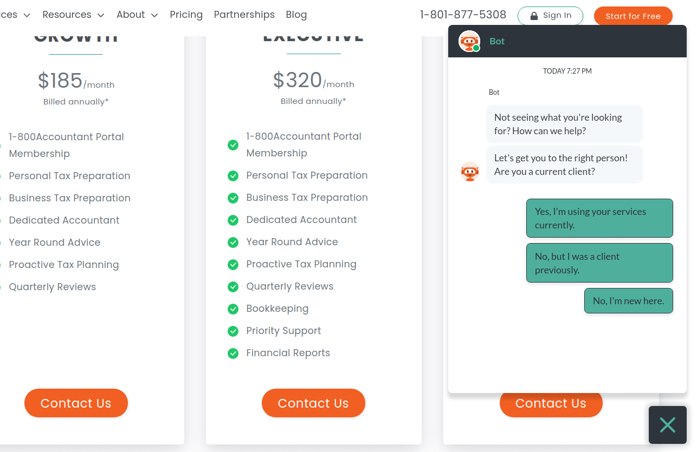The width and height of the screenshot is (697, 452).
Task: Click the Bot avatar in chat header
Action: [469, 41]
